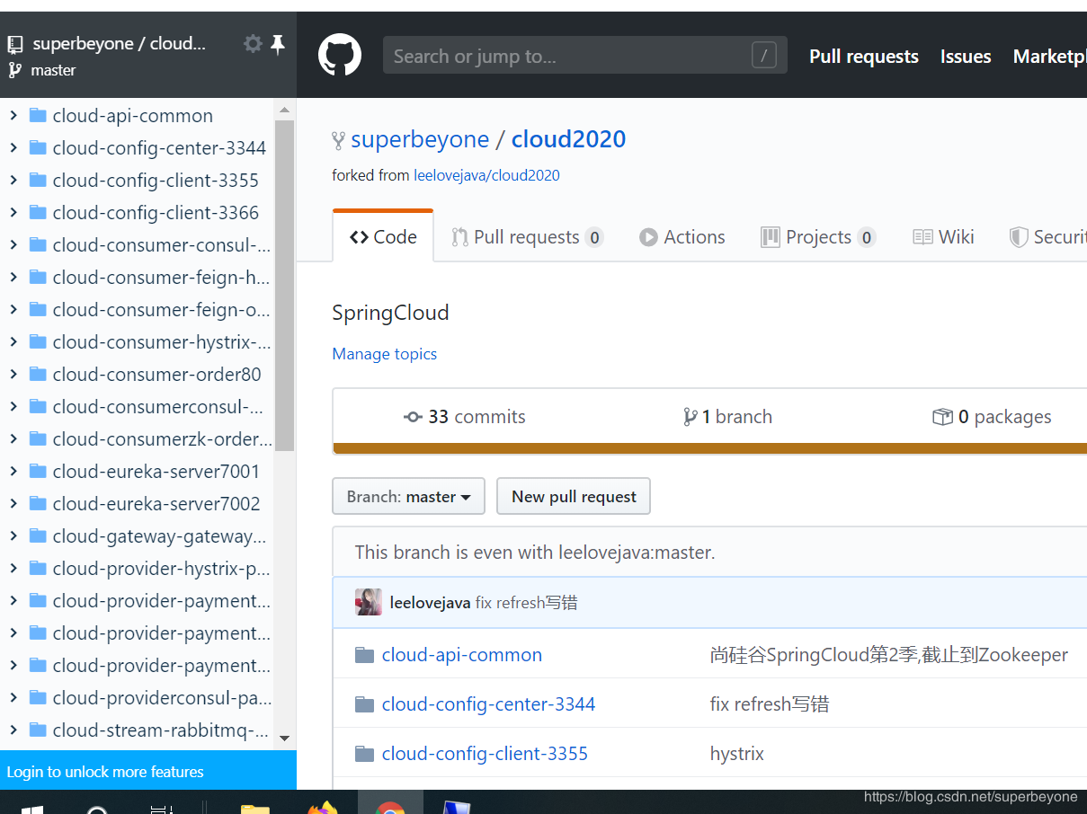
Task: Expand cloud-api-common in sidebar tree
Action: tap(13, 115)
